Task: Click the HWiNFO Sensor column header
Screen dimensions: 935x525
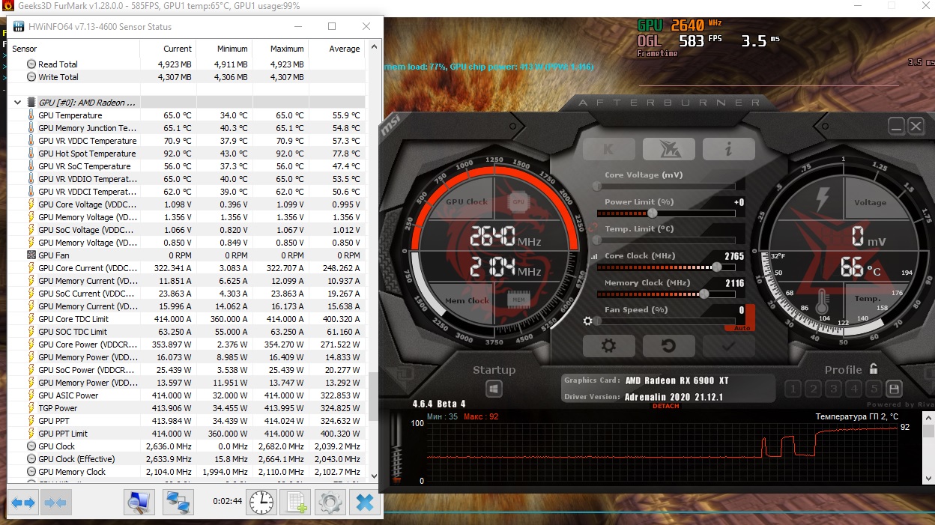Action: click(x=75, y=49)
